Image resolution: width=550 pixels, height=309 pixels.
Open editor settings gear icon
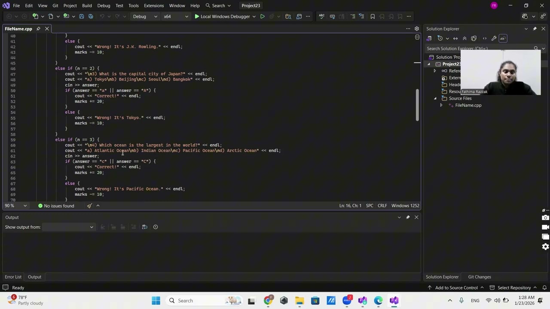[x=416, y=29]
